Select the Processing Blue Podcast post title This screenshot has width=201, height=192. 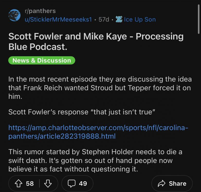pyautogui.click(x=96, y=42)
